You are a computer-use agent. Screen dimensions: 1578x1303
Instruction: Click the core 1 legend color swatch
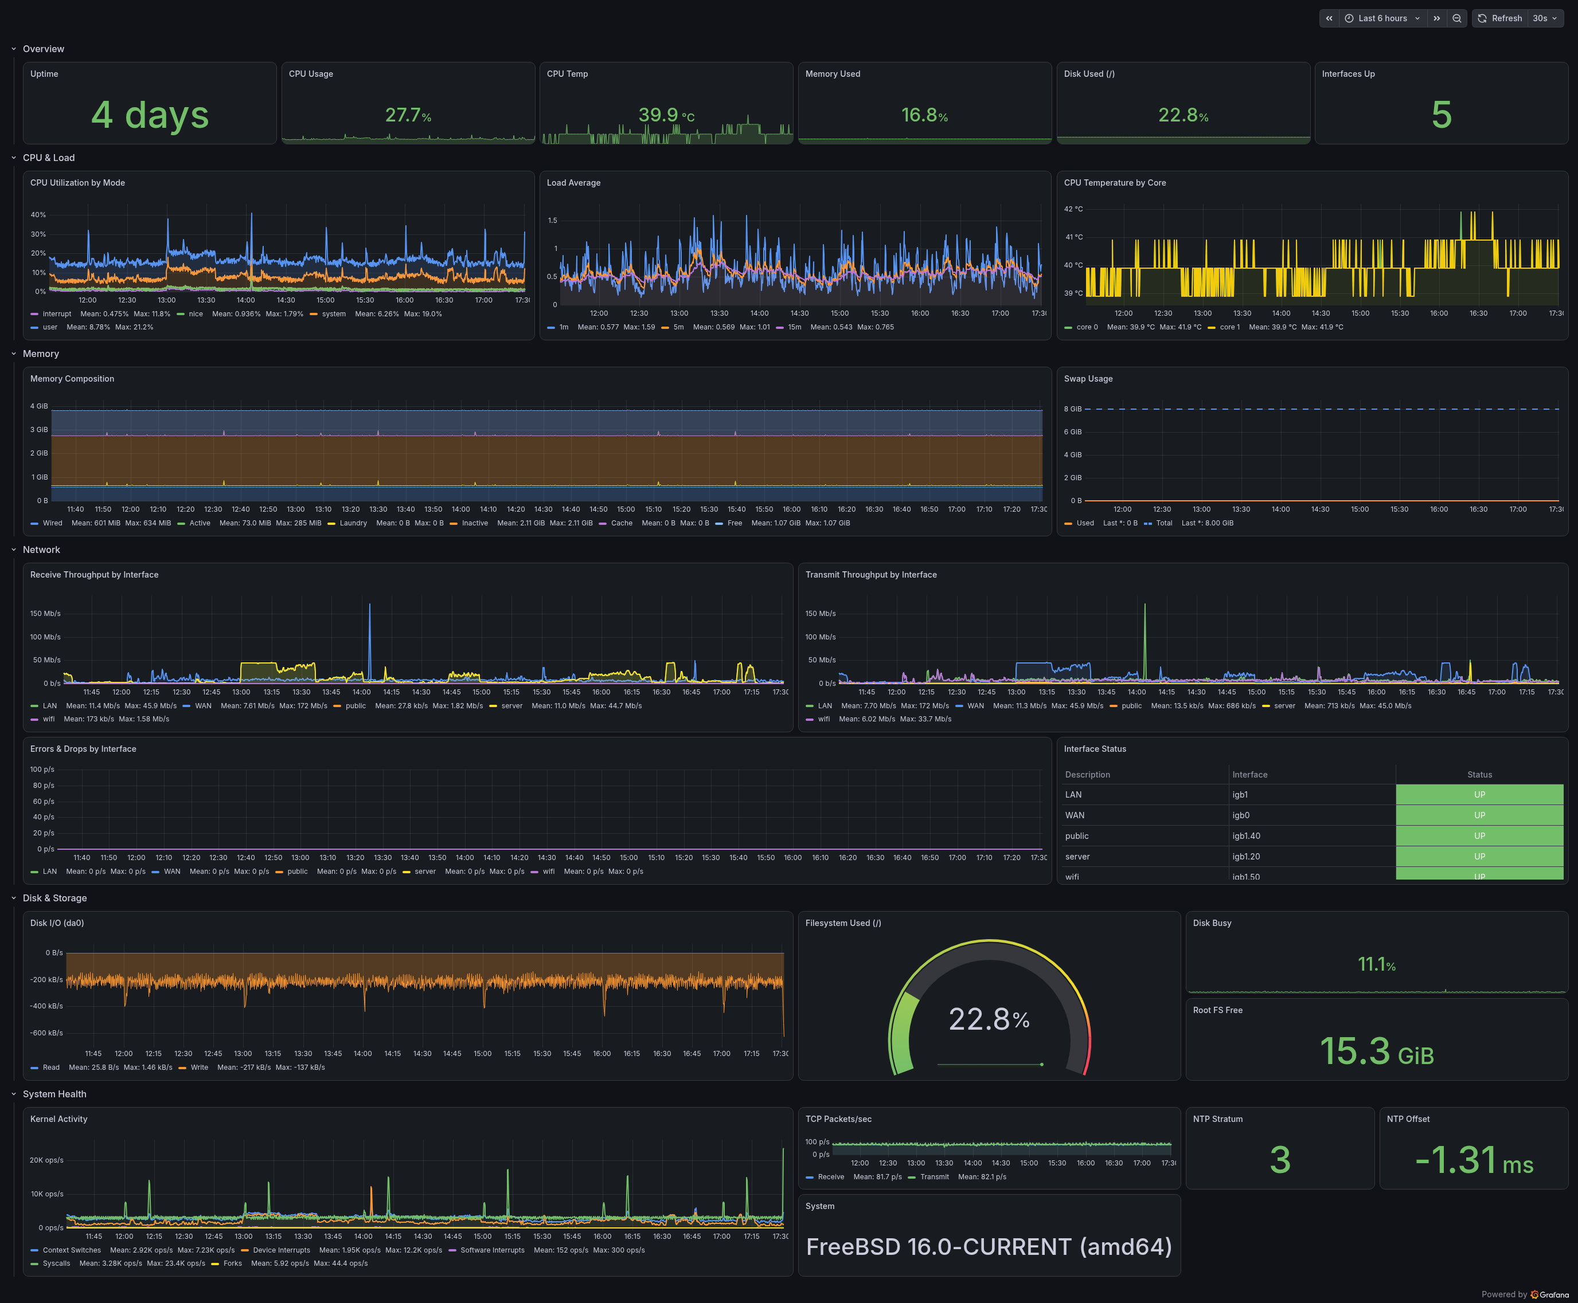click(1212, 327)
